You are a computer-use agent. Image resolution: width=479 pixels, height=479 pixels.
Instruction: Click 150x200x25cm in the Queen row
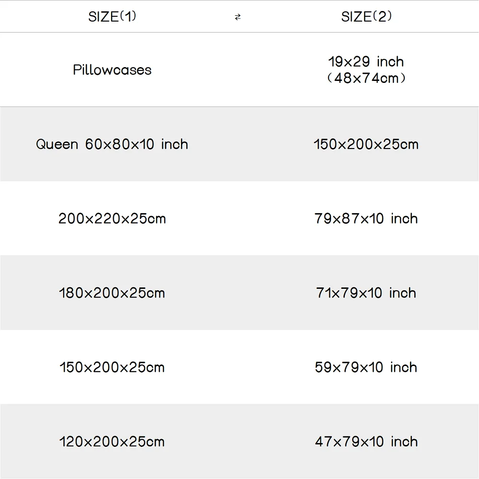366,144
